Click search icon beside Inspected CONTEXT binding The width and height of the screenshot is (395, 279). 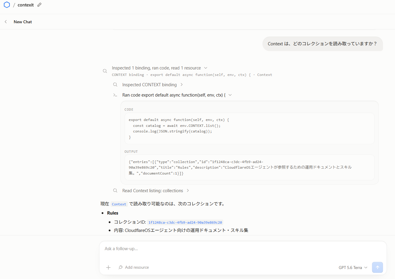[x=115, y=85]
